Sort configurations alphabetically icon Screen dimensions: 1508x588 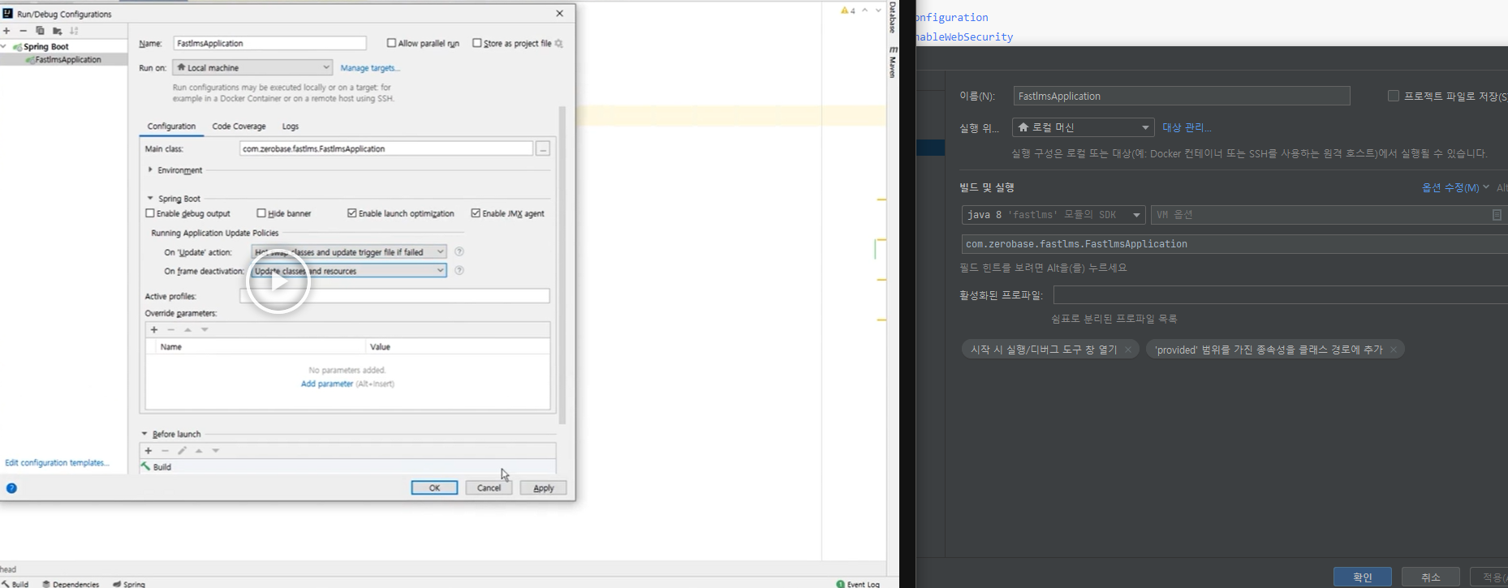coord(74,31)
